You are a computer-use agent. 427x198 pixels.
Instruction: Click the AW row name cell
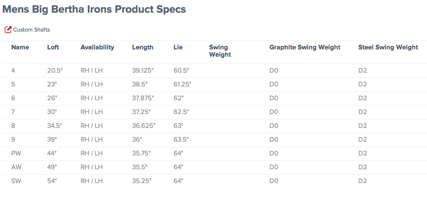click(16, 167)
